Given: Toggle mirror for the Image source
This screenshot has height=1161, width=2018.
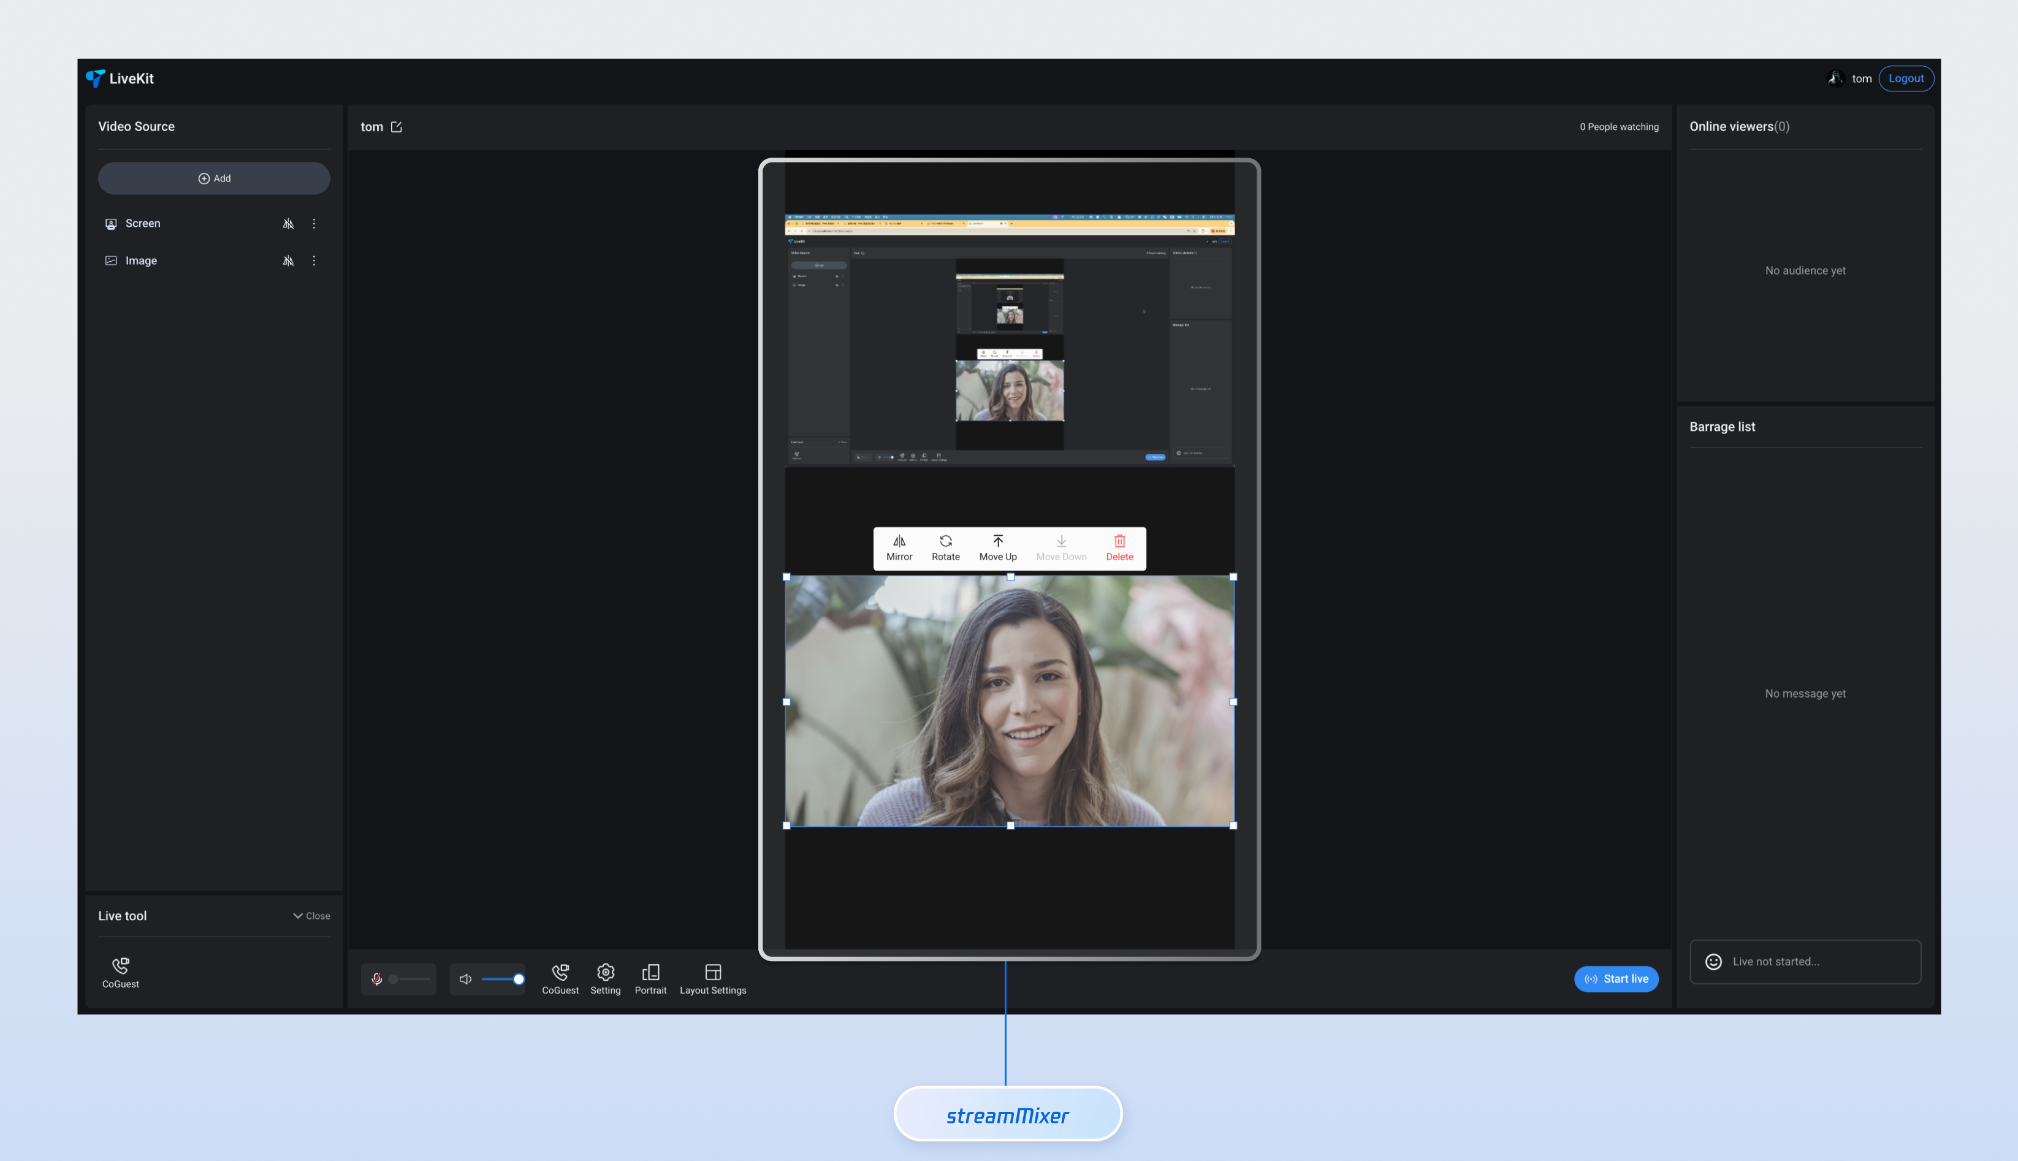Looking at the screenshot, I should (x=288, y=261).
